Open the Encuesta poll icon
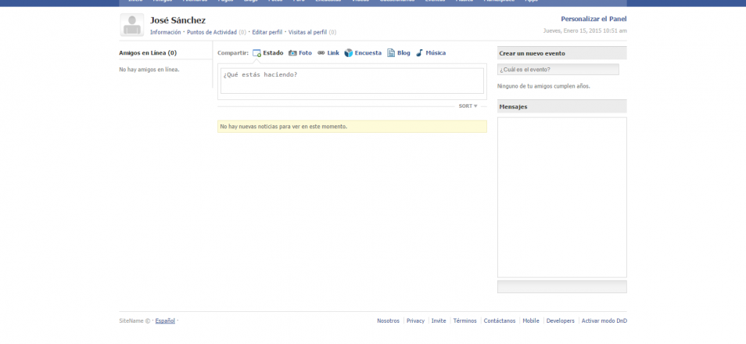 [x=349, y=53]
